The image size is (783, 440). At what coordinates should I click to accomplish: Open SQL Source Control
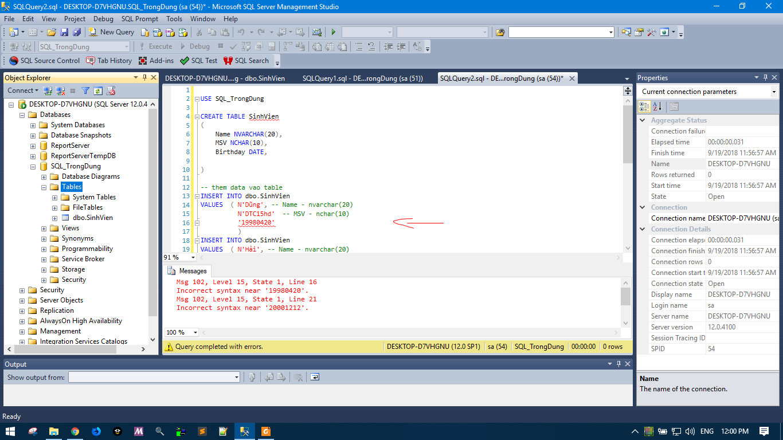coord(45,61)
